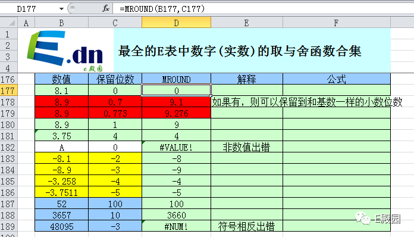Click yellow cell B183 with -8.1
This screenshot has width=414, height=237.
pos(61,158)
